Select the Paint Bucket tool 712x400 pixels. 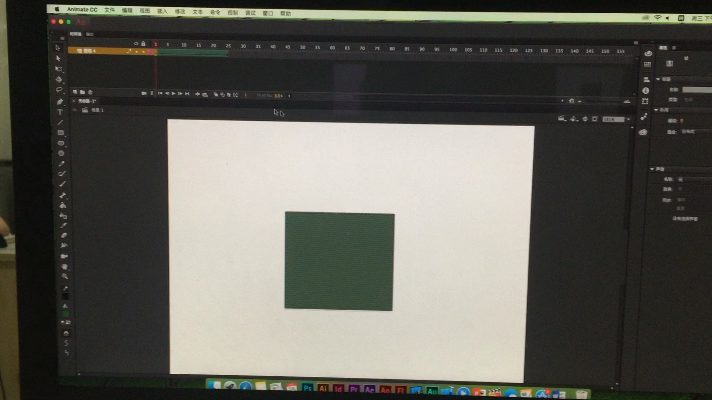(x=63, y=205)
